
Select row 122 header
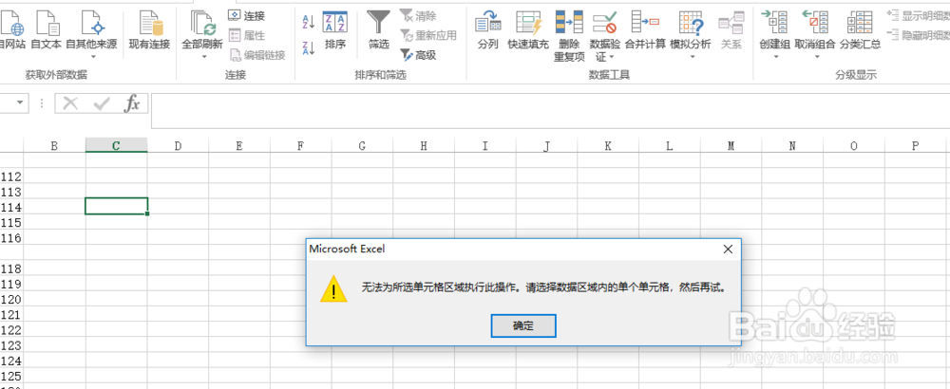tap(11, 330)
